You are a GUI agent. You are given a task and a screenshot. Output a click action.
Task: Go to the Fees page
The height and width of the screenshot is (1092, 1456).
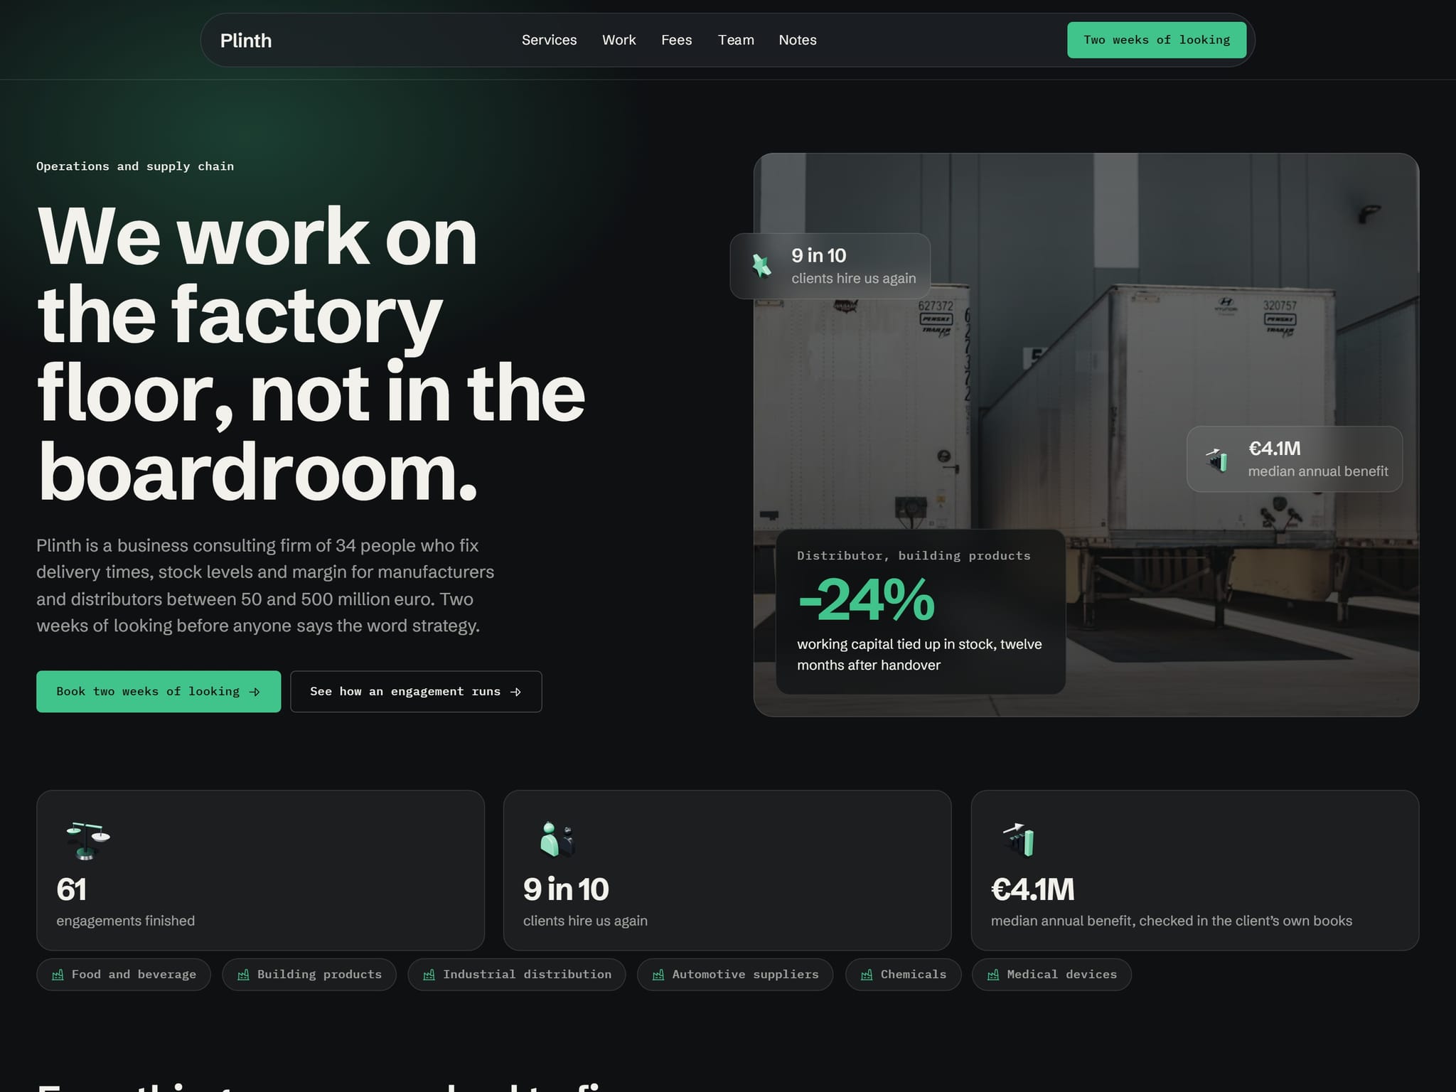coord(676,41)
